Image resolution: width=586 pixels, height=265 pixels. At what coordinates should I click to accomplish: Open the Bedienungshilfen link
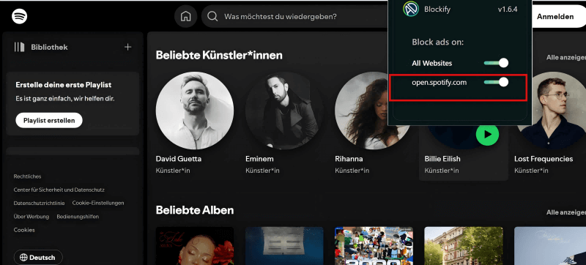(78, 217)
